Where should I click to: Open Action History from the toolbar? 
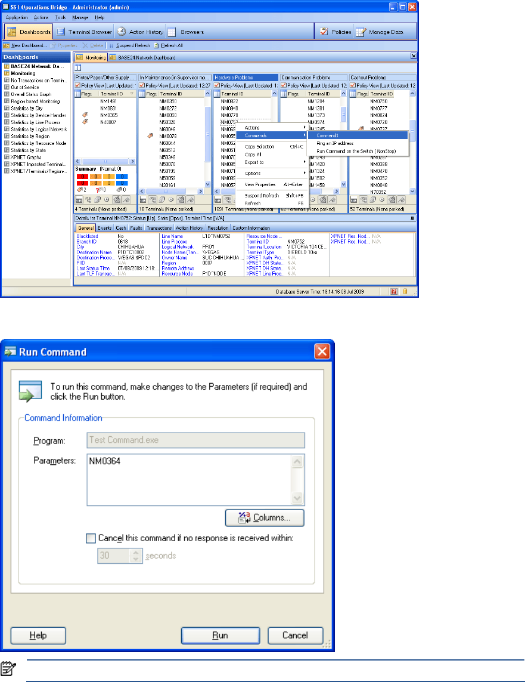click(x=138, y=32)
